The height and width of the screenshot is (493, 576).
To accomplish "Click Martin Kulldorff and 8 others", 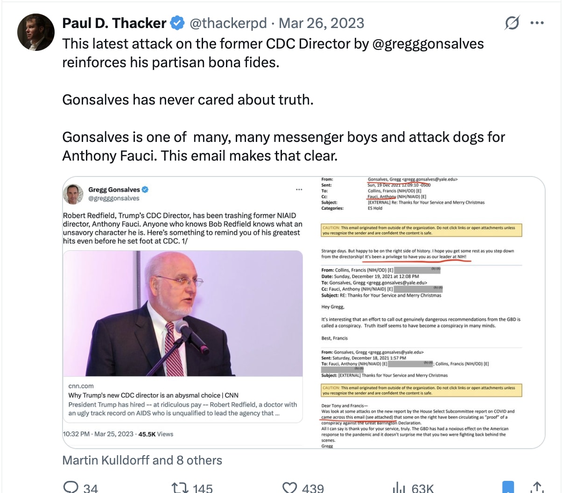I will point(142,460).
